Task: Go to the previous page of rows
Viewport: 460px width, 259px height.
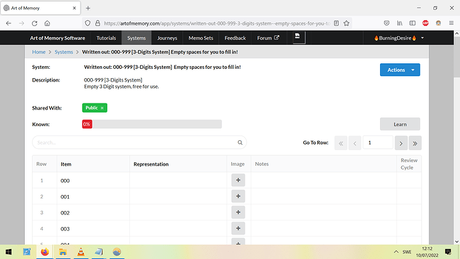Action: coord(355,143)
